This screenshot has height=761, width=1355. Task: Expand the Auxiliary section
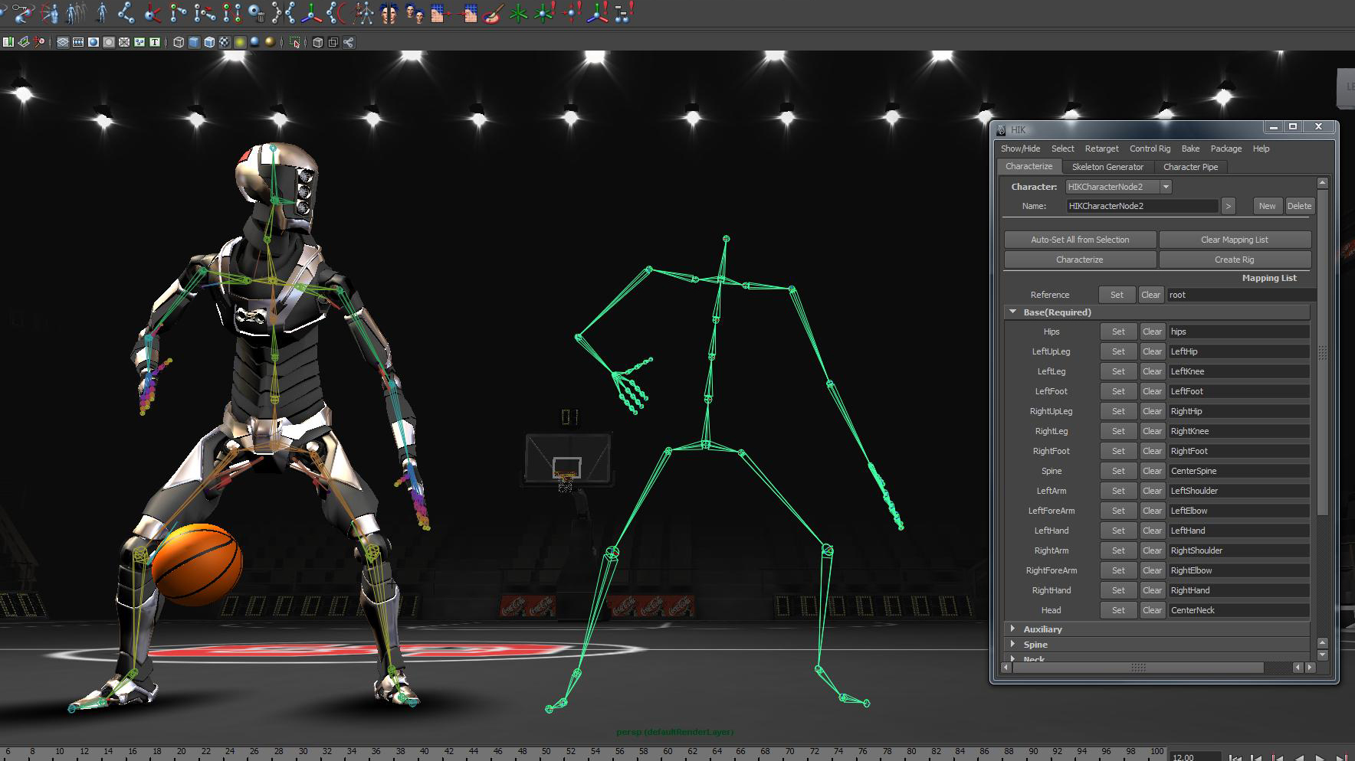tap(1012, 629)
